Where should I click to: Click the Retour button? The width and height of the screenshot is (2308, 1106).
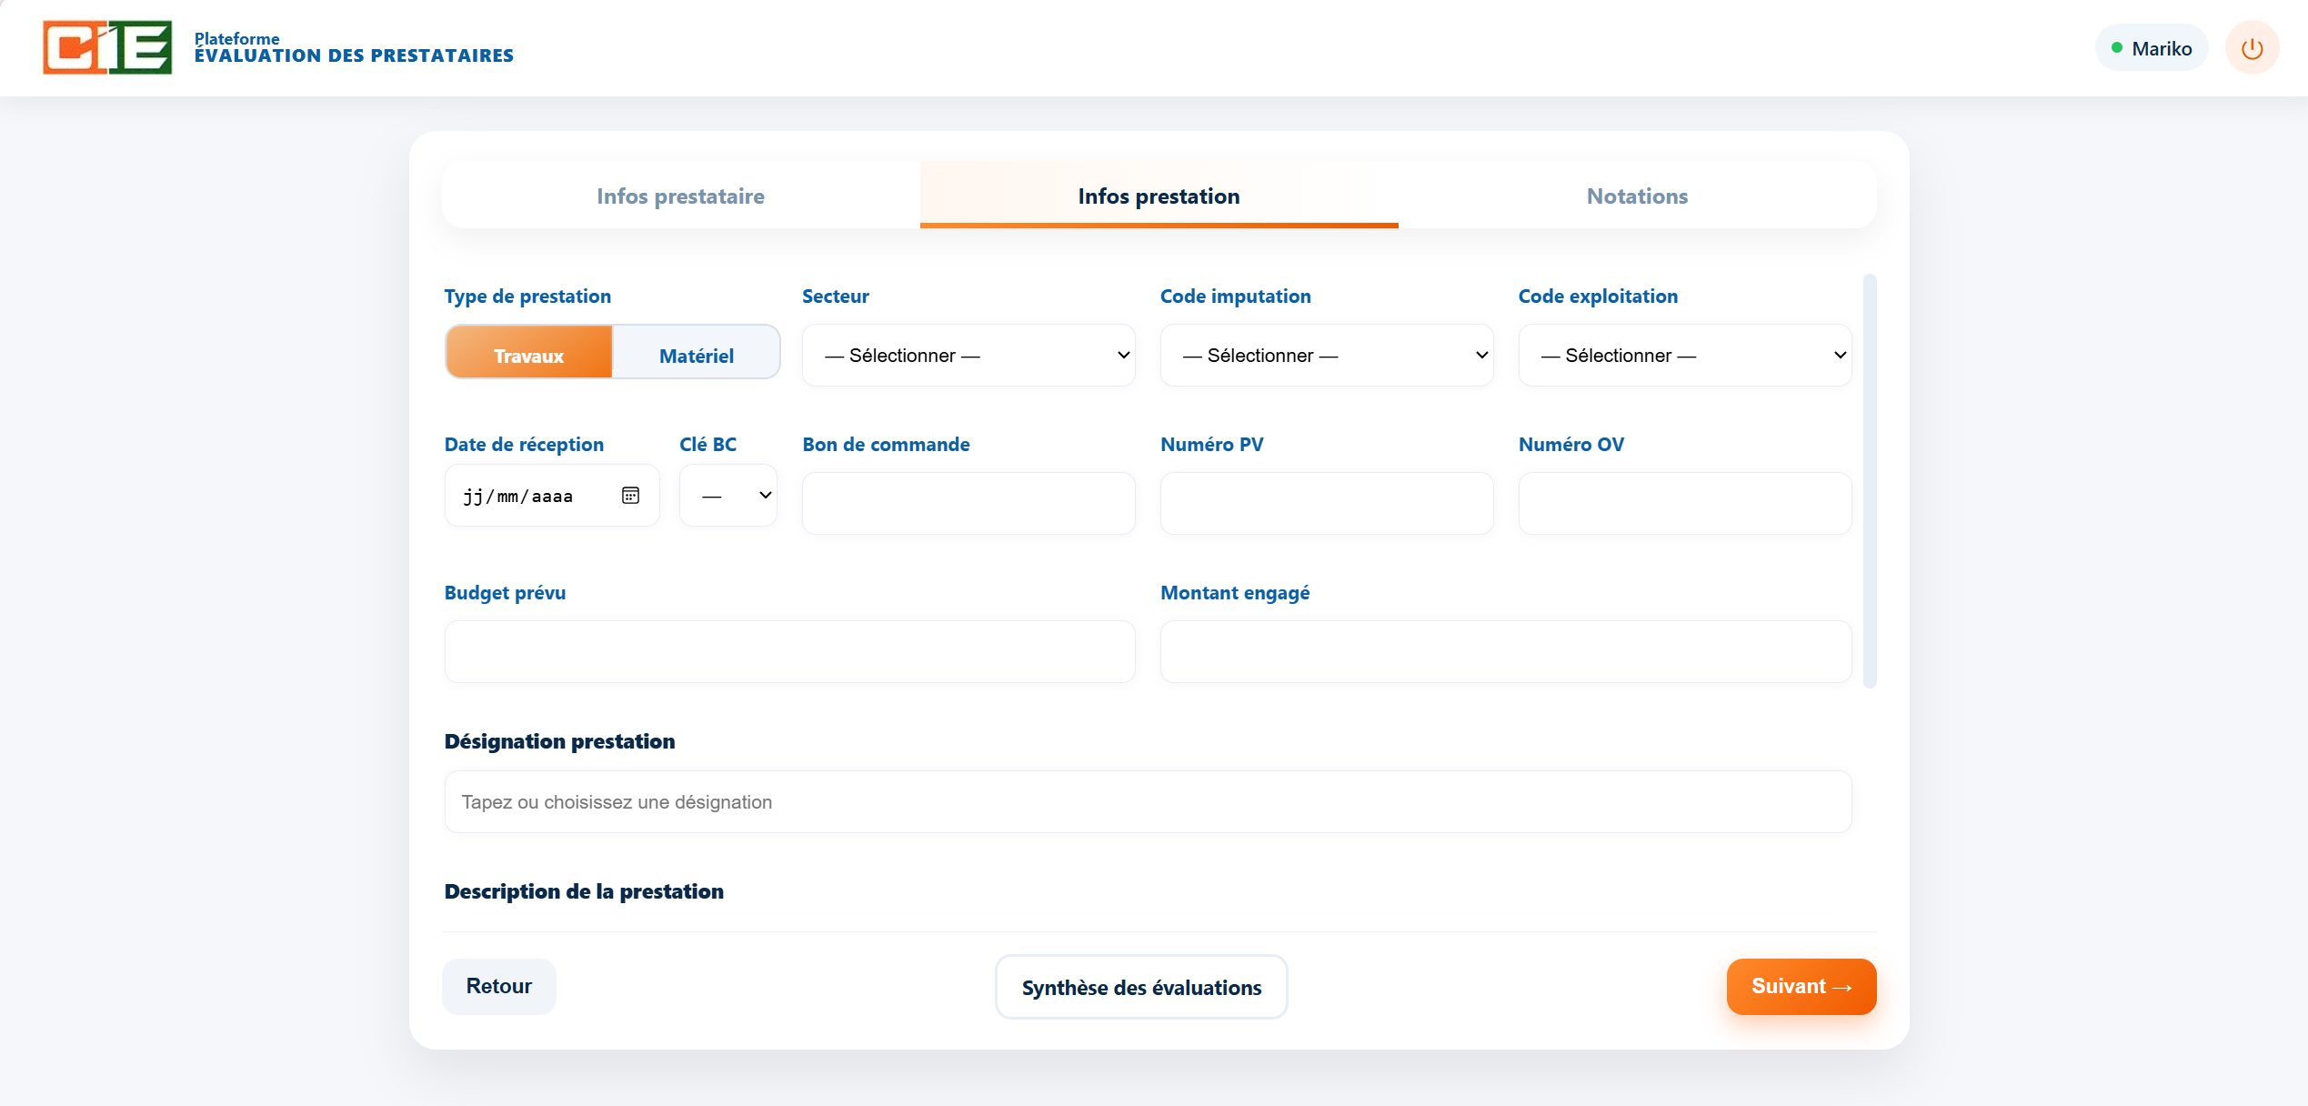point(498,986)
